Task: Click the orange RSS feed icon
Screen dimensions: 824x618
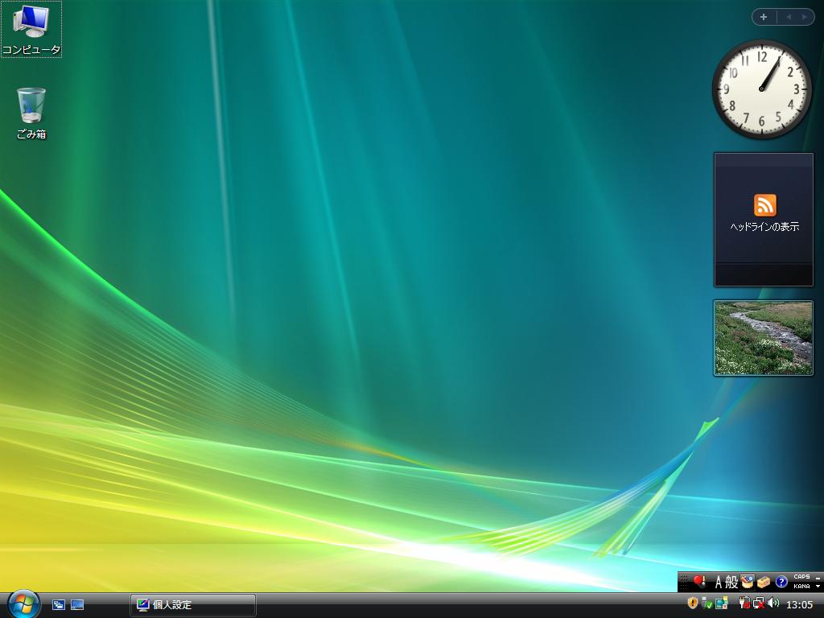Action: 764,205
